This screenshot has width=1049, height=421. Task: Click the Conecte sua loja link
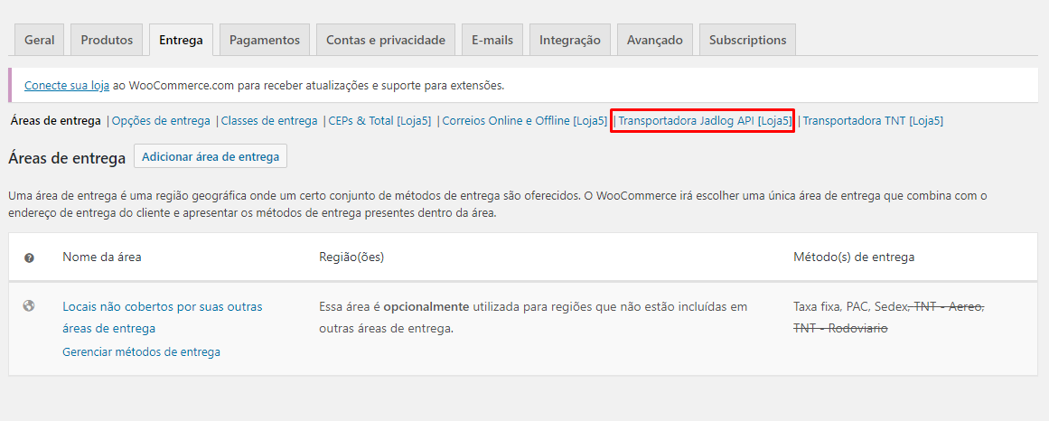click(x=67, y=86)
